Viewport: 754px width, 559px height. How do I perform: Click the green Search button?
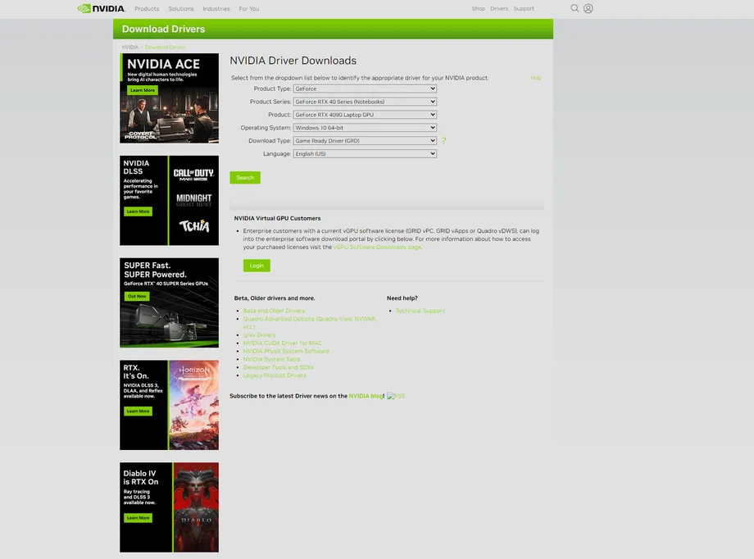tap(245, 178)
